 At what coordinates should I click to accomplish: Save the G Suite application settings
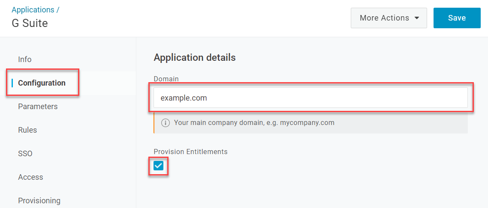click(457, 18)
